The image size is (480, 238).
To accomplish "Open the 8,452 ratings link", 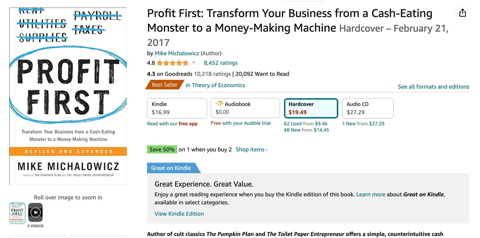I will 221,63.
